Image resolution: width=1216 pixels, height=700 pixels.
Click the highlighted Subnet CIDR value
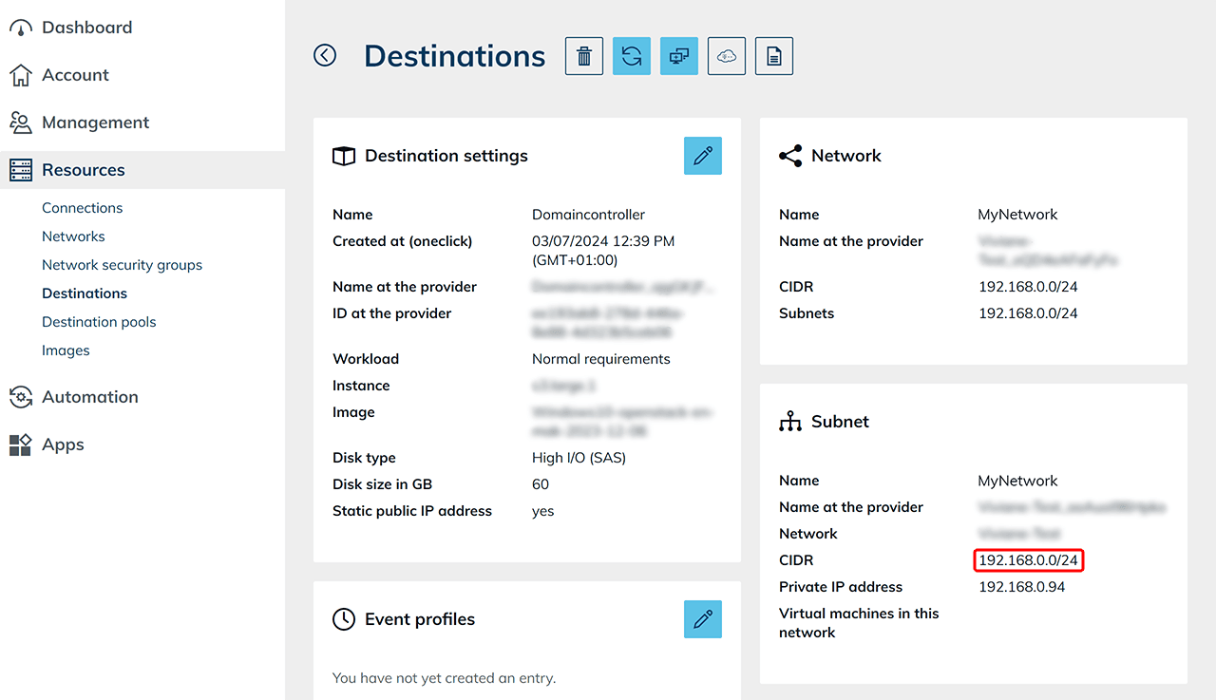1028,560
